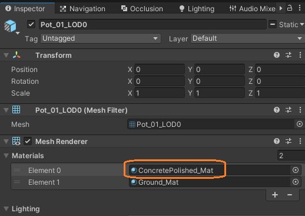
Task: Toggle the Pot_01_LOD0 active checkbox
Action: (31, 25)
